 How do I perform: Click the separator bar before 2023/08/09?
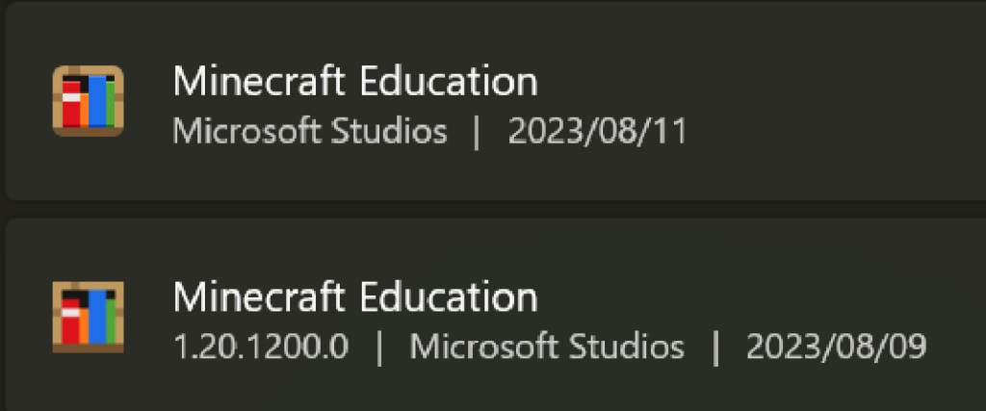click(715, 347)
